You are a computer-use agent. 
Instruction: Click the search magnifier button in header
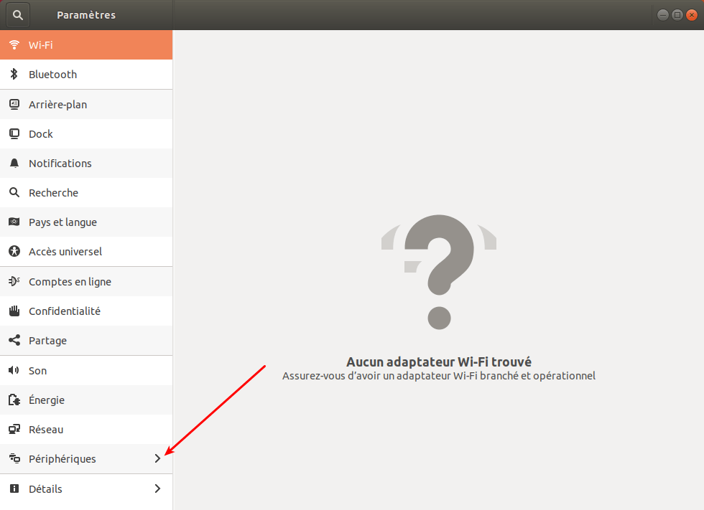pyautogui.click(x=18, y=14)
